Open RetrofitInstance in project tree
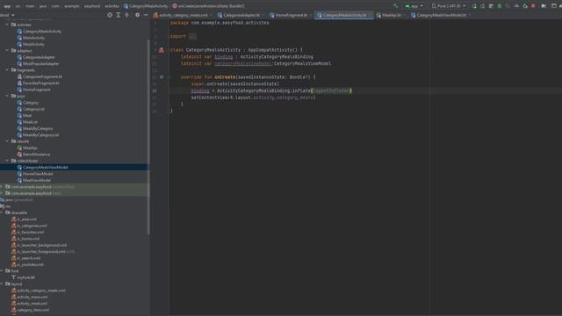Screen dimensions: 562x316 click(33, 154)
